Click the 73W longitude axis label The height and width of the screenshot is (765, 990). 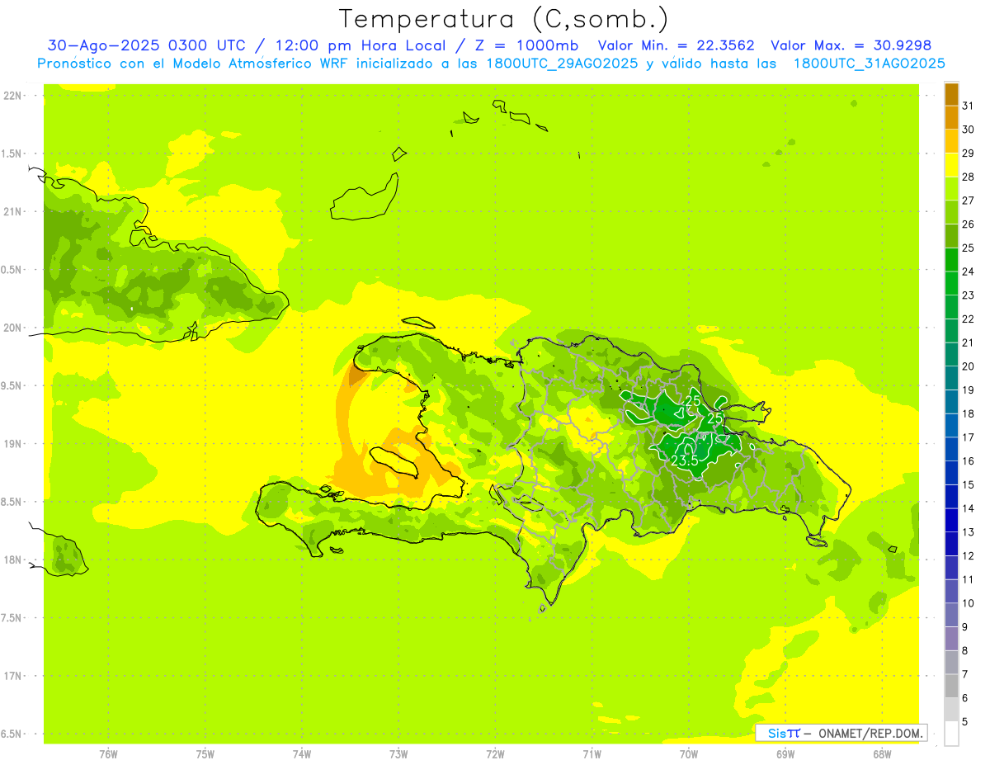click(x=398, y=753)
